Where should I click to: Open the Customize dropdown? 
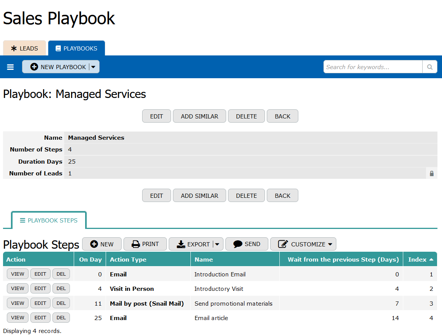[303, 244]
